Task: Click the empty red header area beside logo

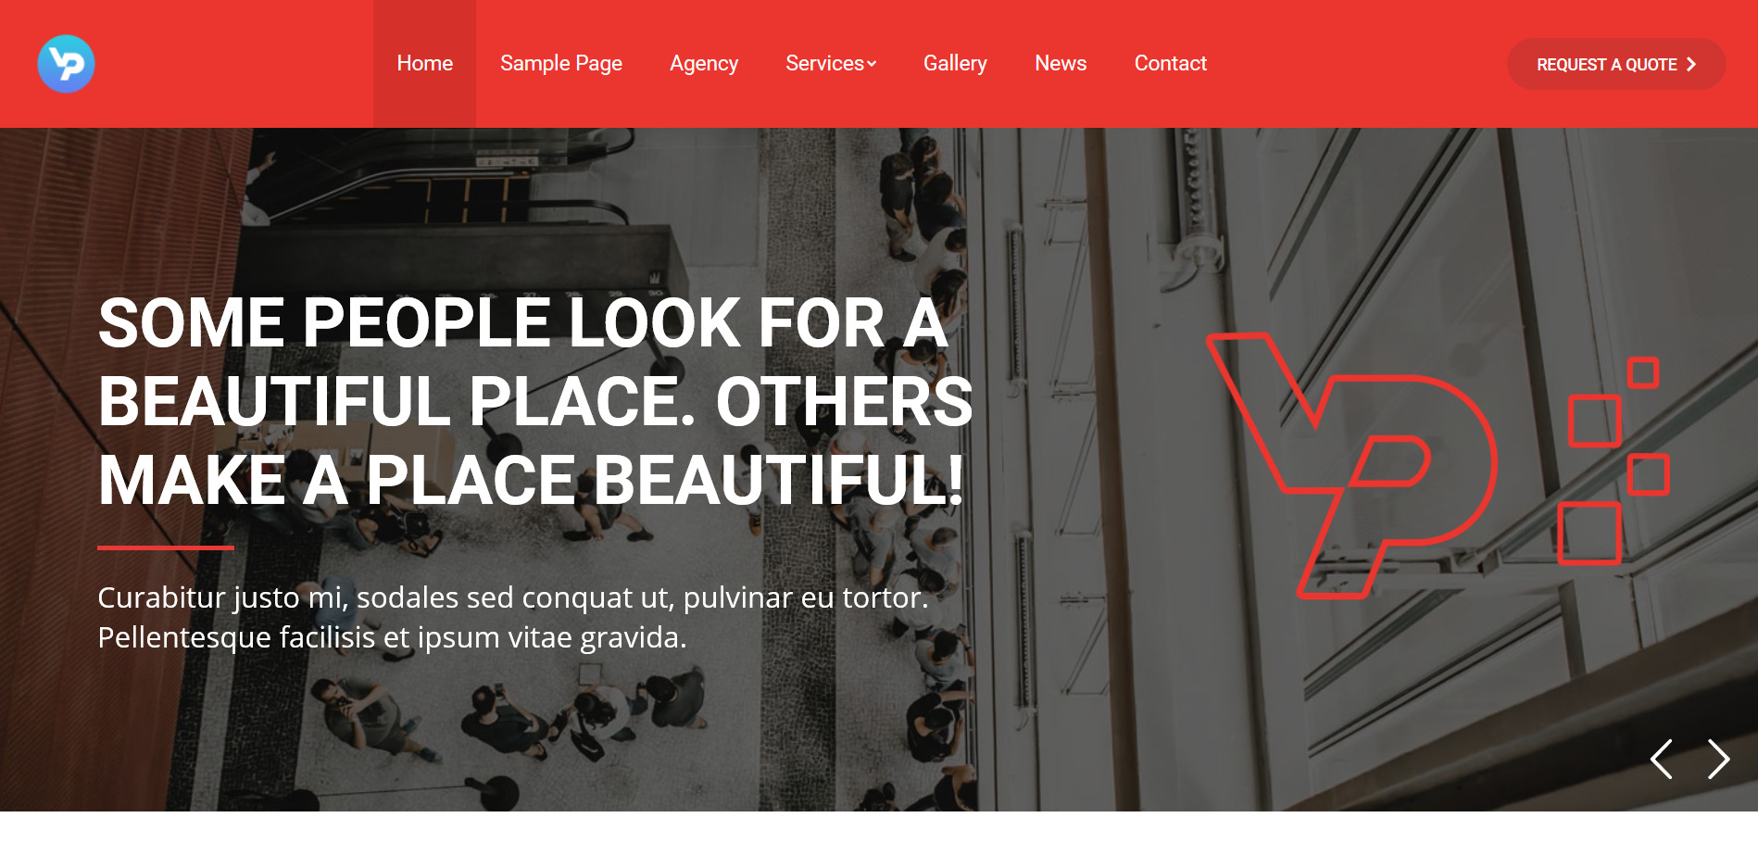Action: pos(232,64)
